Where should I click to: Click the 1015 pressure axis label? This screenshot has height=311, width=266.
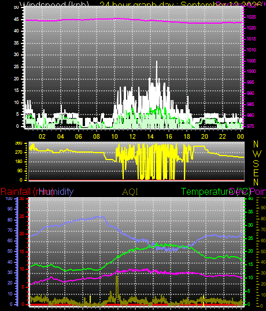pos(251,39)
